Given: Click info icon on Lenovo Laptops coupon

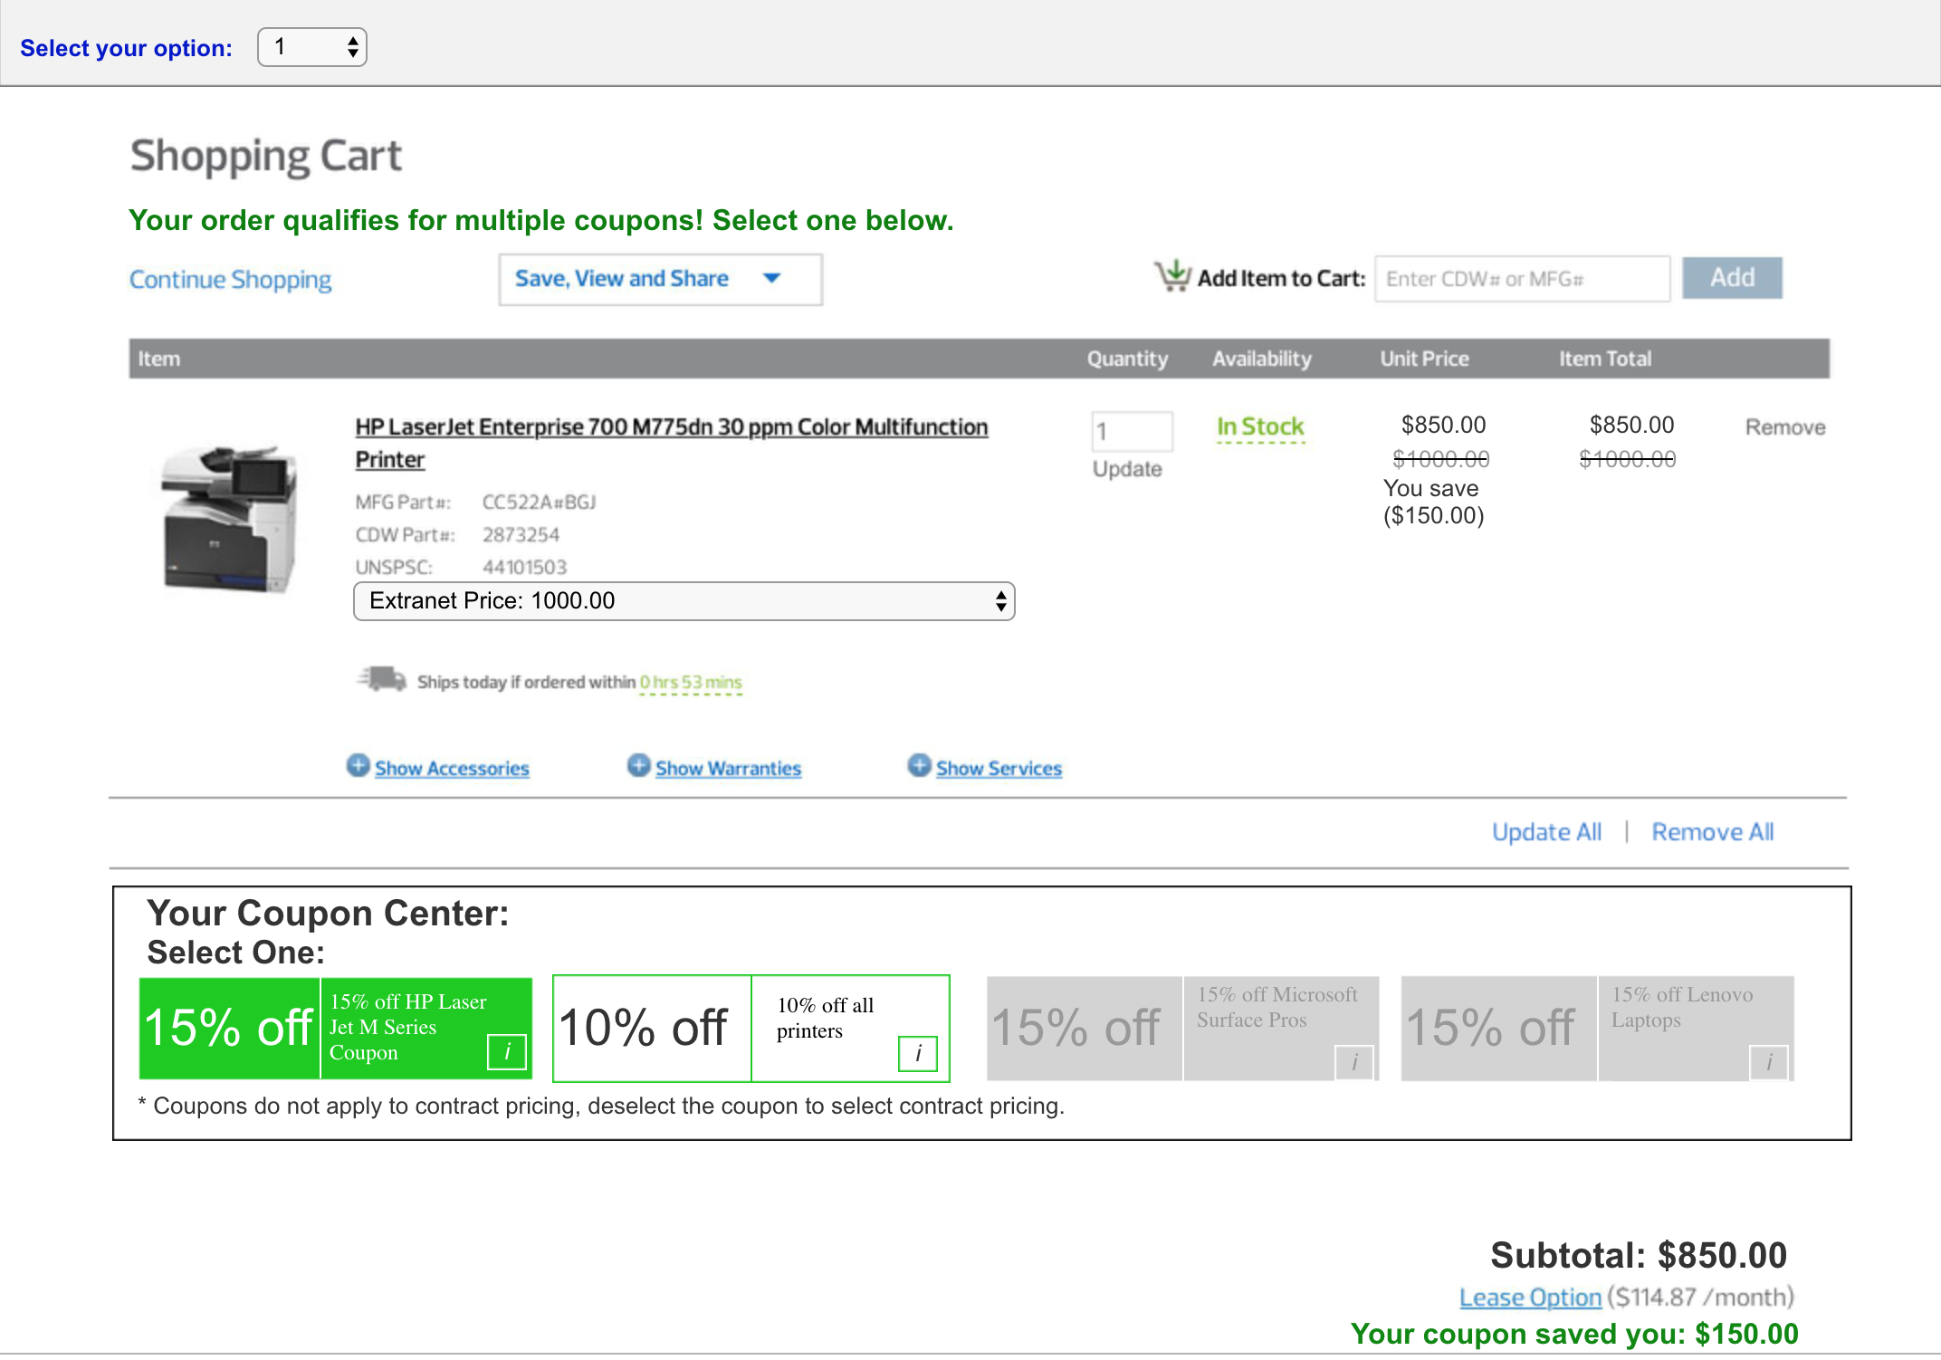Looking at the screenshot, I should point(1769,1062).
